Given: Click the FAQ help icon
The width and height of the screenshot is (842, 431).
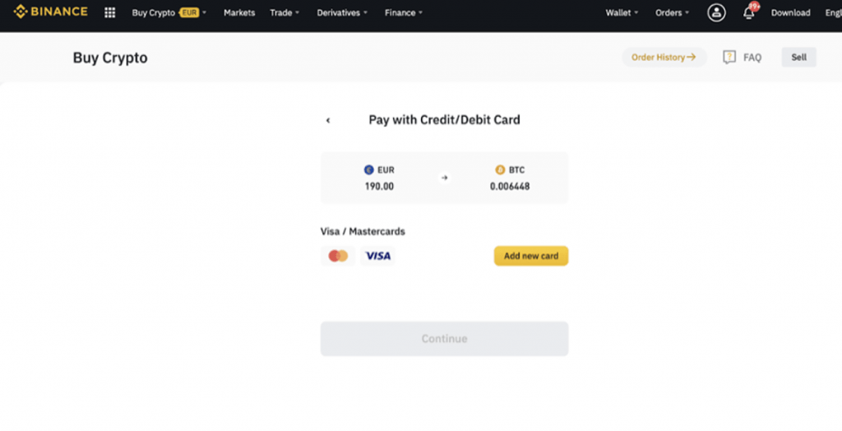Looking at the screenshot, I should pos(729,58).
